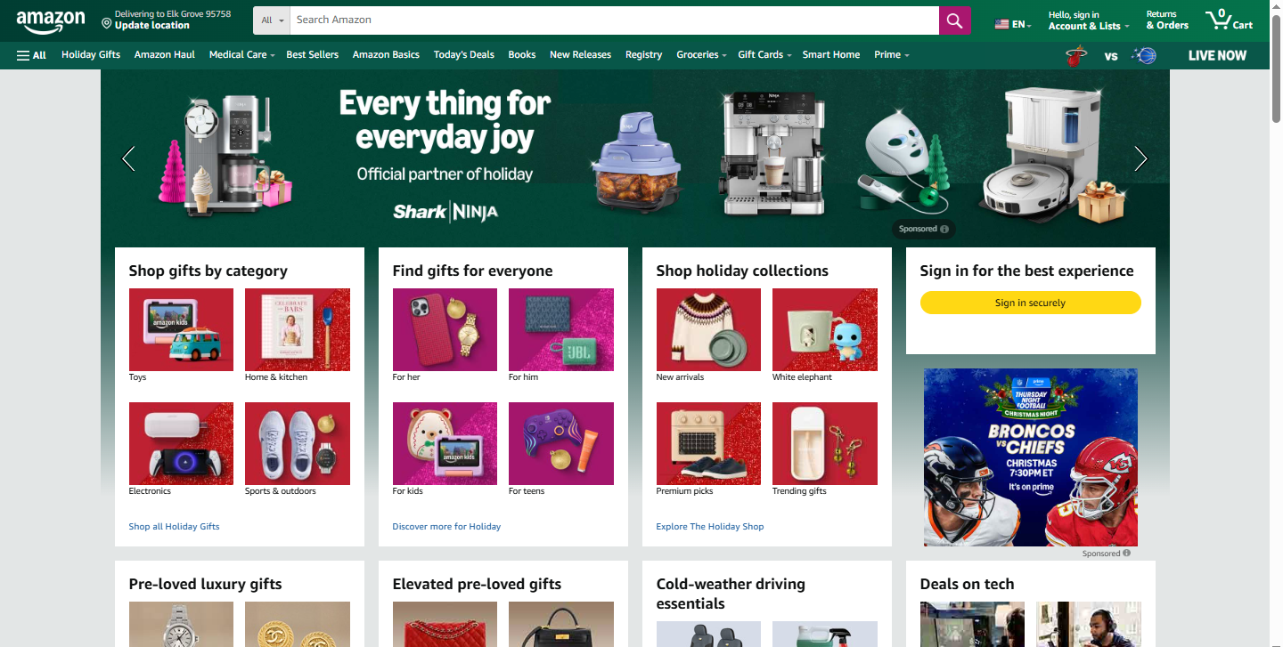Follow Shop all Holiday Gifts link
This screenshot has height=647, width=1283.
pos(174,526)
